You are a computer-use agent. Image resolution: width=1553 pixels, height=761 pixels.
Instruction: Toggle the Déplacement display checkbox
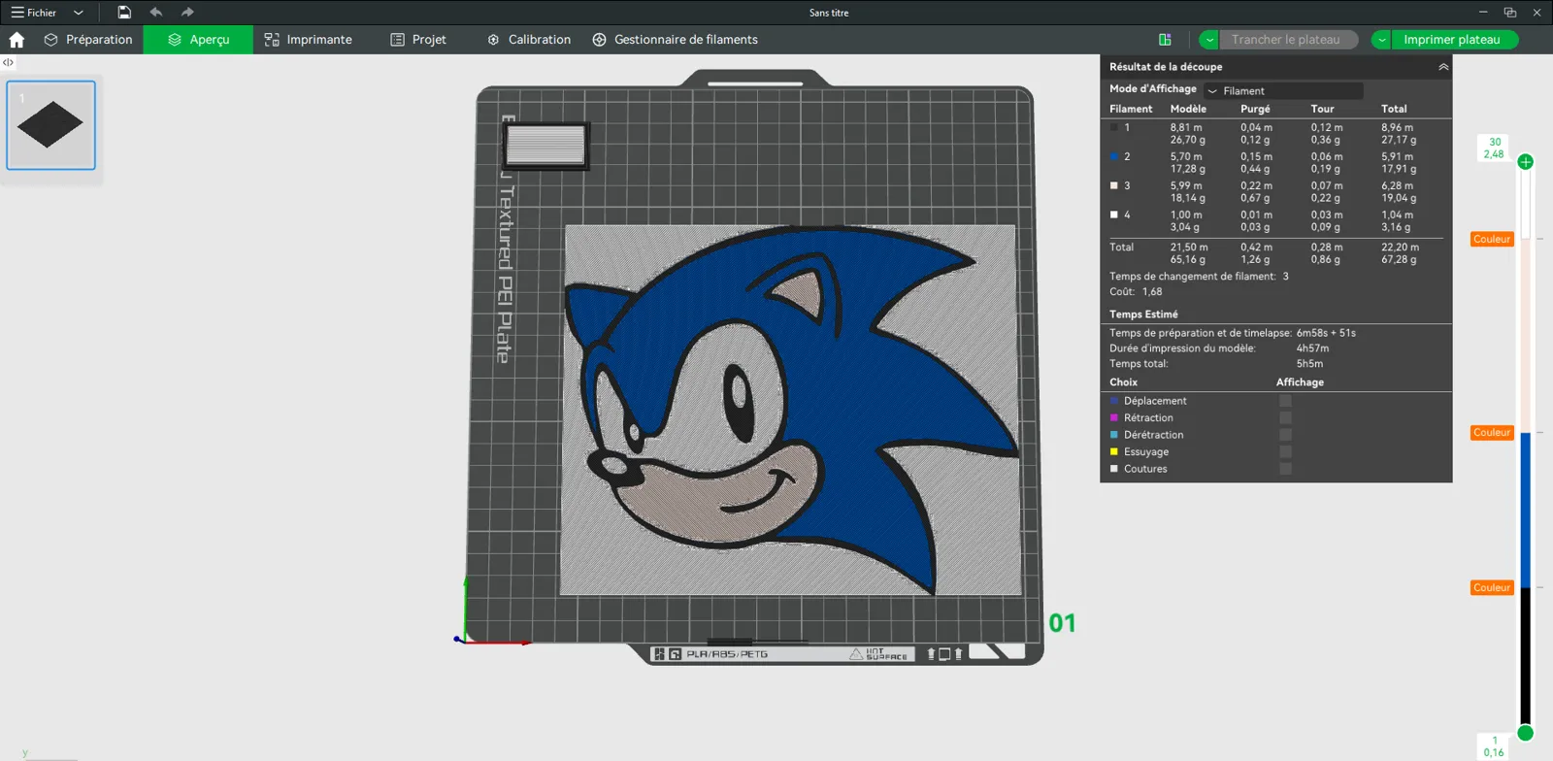(1285, 401)
